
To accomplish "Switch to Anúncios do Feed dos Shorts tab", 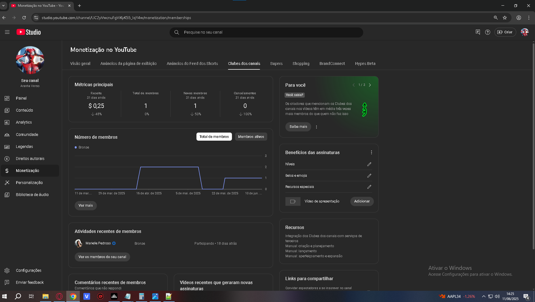I will pyautogui.click(x=192, y=63).
